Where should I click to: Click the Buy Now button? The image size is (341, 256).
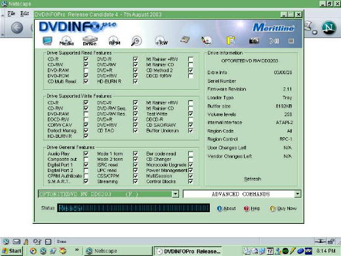point(283,209)
